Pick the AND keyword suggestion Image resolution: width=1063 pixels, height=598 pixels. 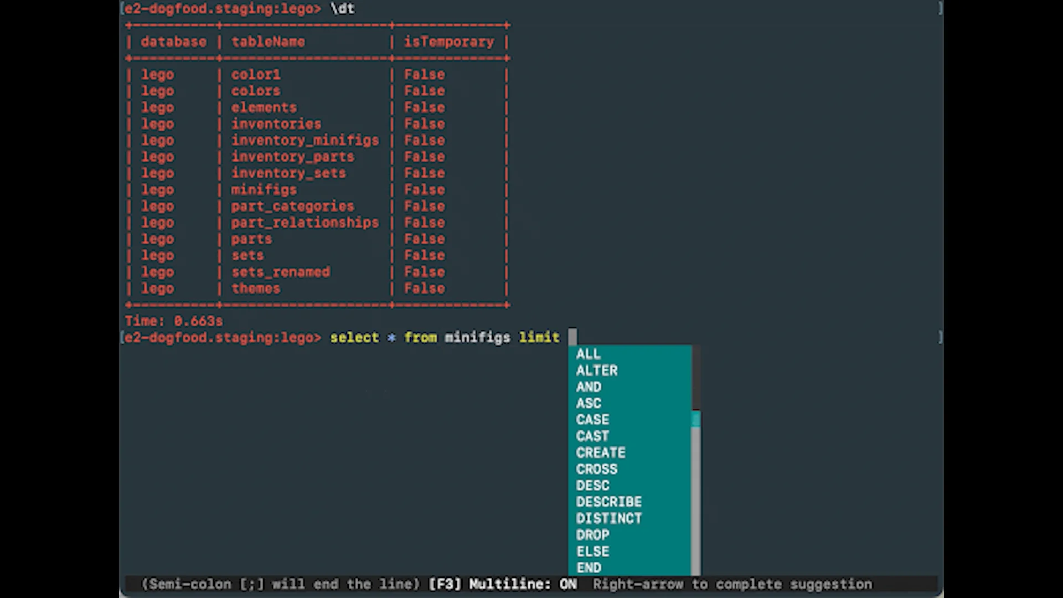(589, 387)
